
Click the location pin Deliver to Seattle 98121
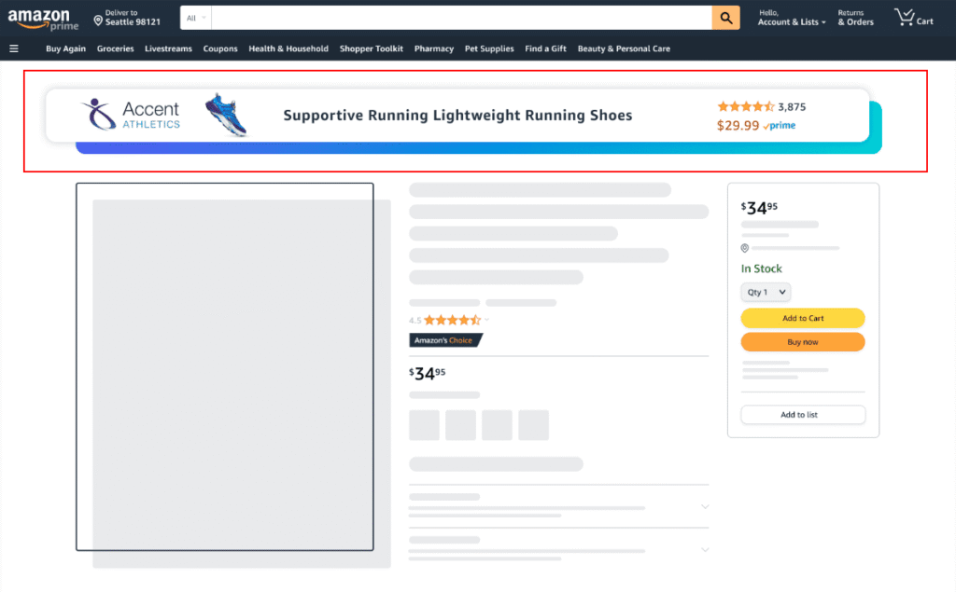[x=127, y=18]
